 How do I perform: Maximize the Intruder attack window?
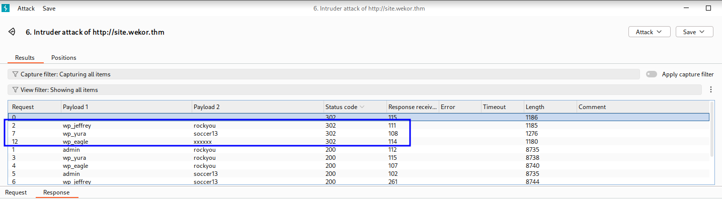(708, 9)
